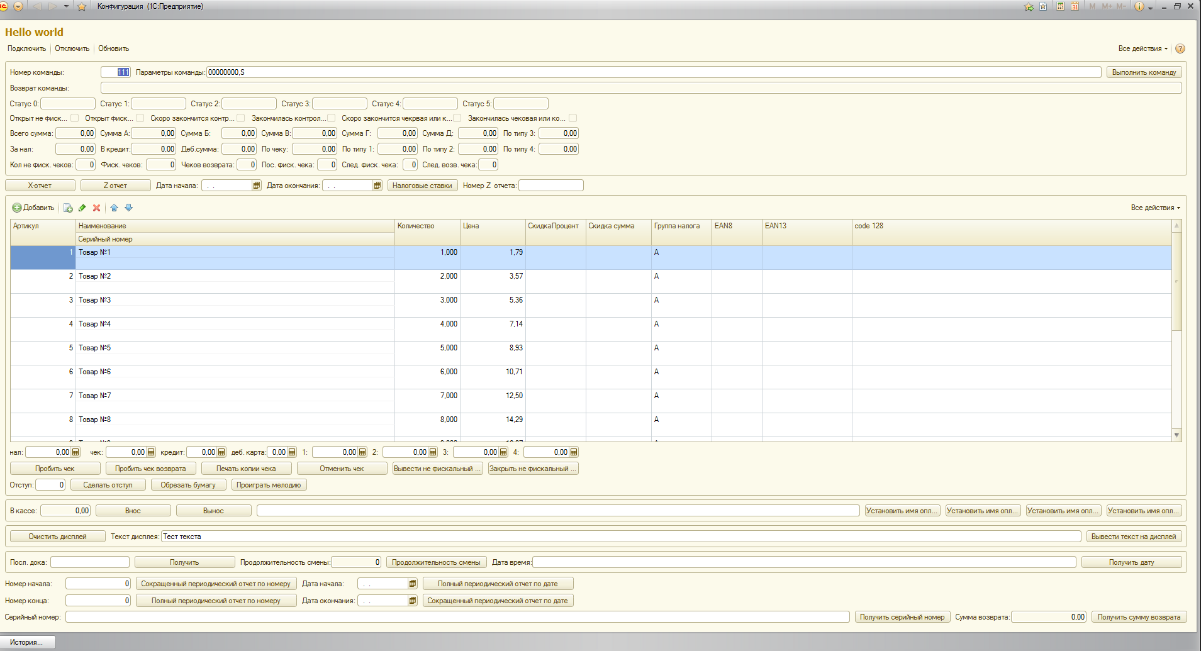Screen dimensions: 1201x651
Task: Click the Отменить чек button
Action: coord(342,469)
